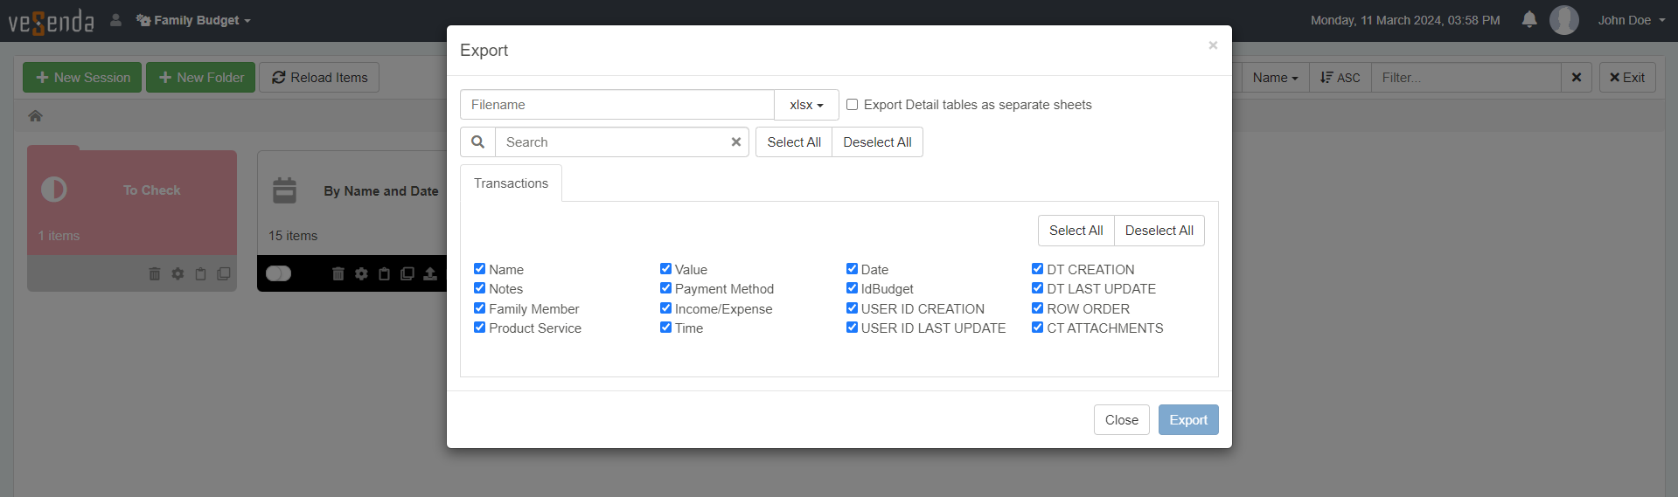Open settings gear on By Name and Date session
The height and width of the screenshot is (497, 1678).
361,273
